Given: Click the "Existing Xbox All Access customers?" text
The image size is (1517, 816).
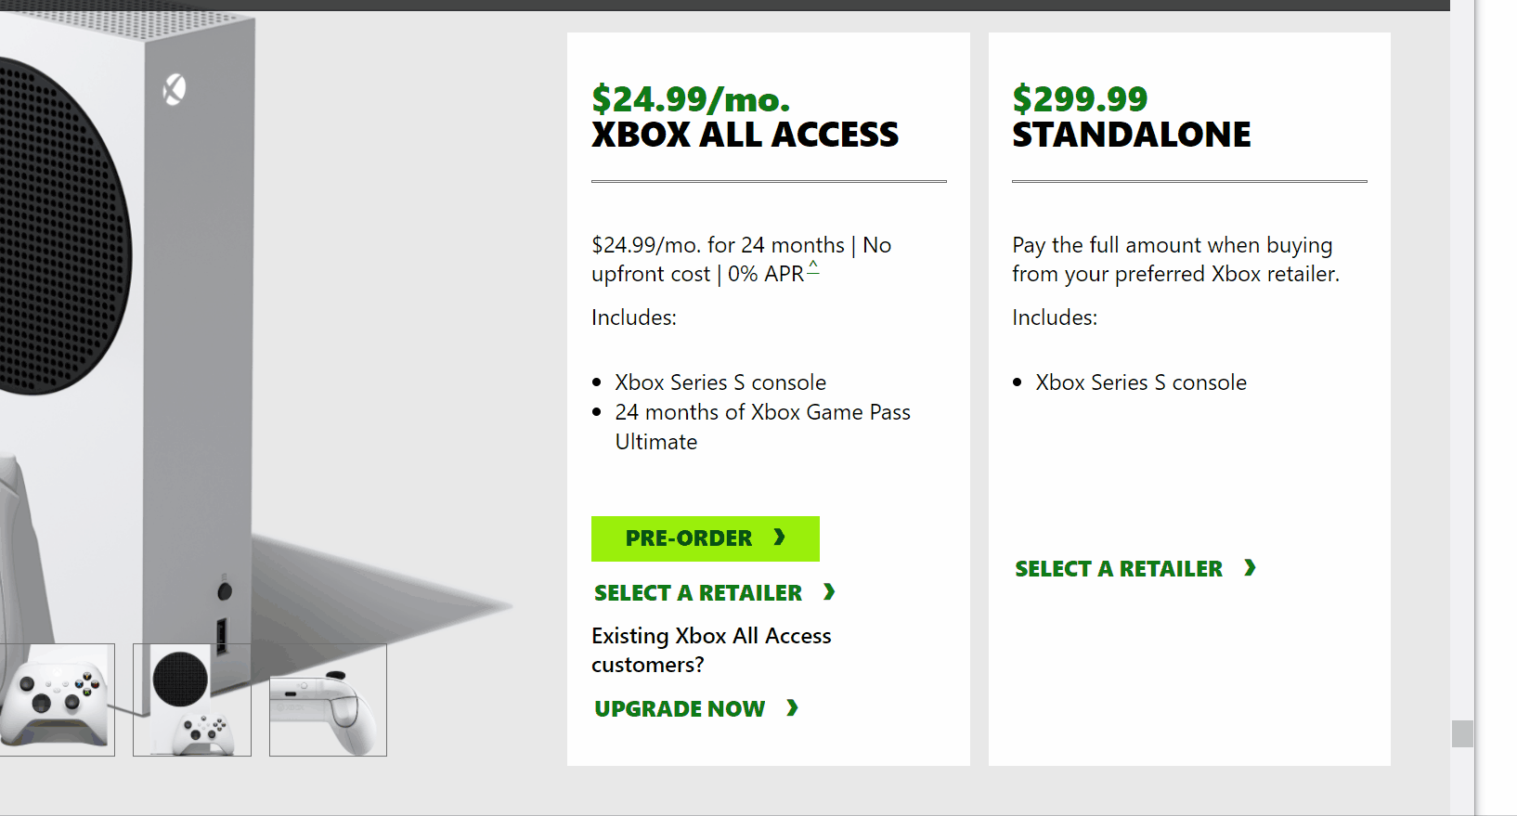Looking at the screenshot, I should (x=711, y=650).
